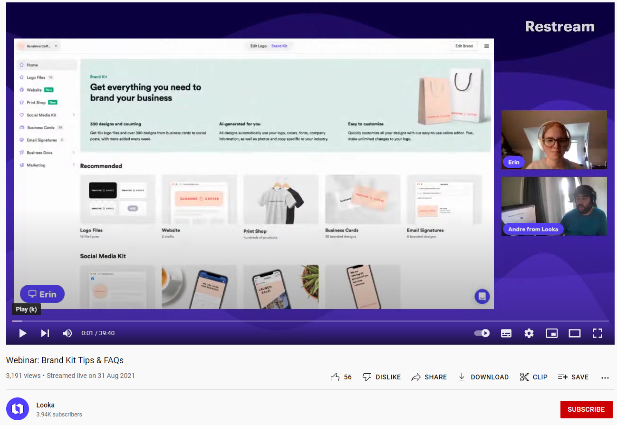Save video to a playlist
The image size is (617, 425).
(x=573, y=377)
